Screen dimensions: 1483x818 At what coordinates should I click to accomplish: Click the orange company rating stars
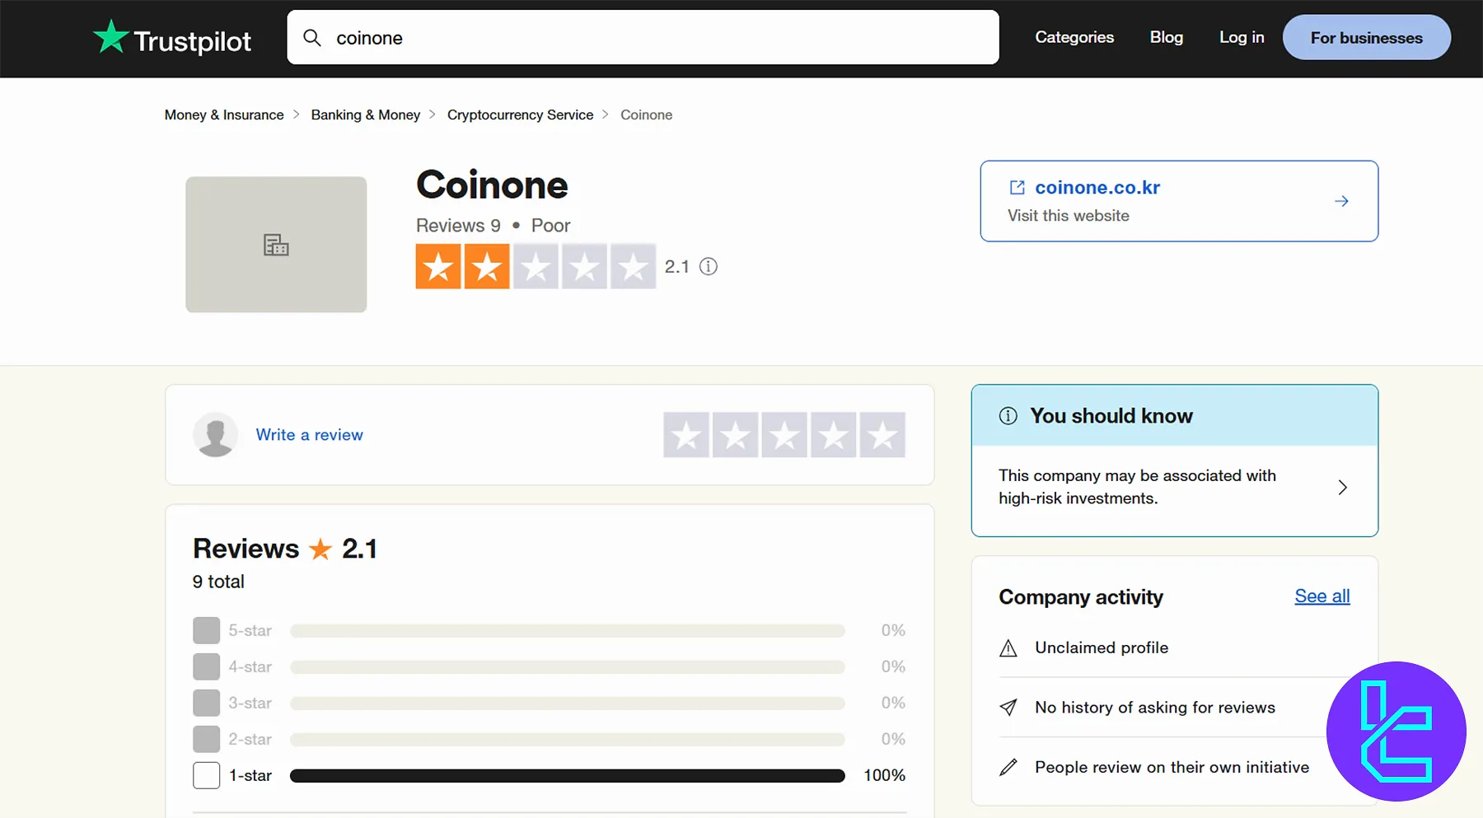[536, 266]
